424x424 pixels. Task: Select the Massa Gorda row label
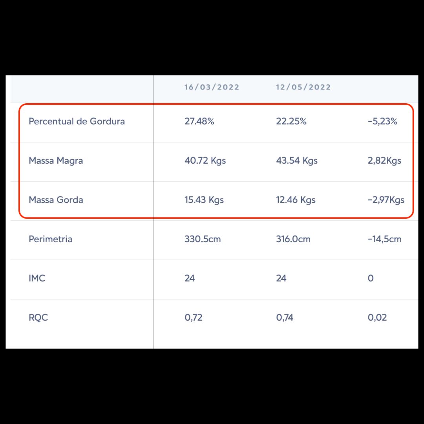pyautogui.click(x=56, y=200)
